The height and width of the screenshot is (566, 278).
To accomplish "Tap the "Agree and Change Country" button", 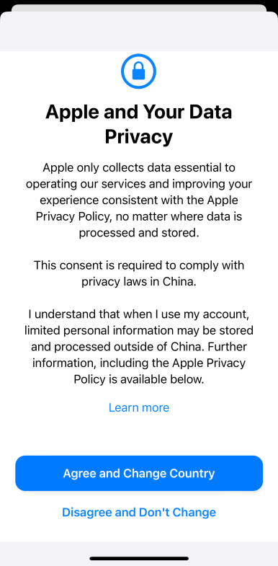I will tap(139, 473).
